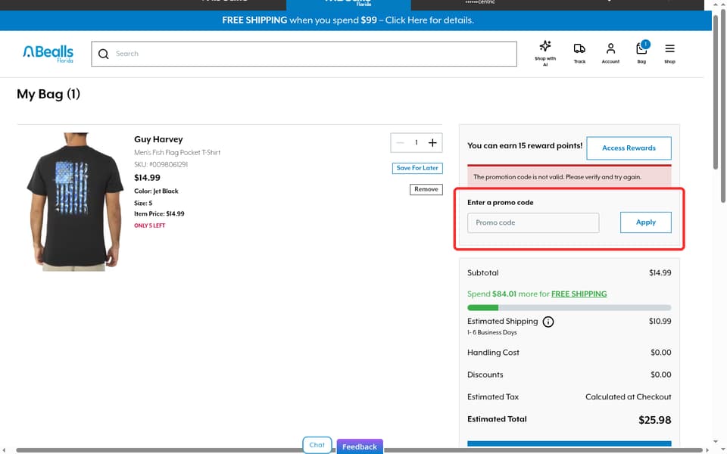727x454 pixels.
Task: Open the Chat widget
Action: [317, 445]
